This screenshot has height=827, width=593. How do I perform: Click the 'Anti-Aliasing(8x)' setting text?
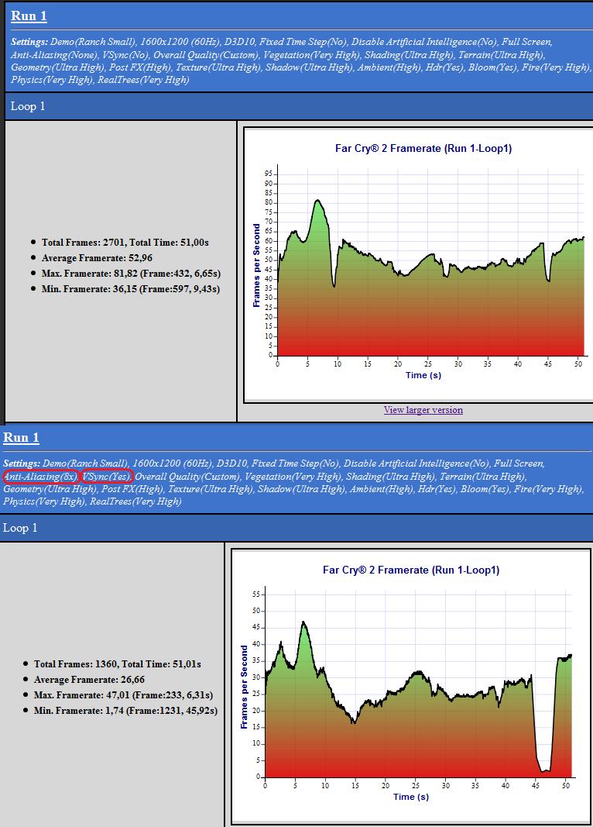(x=40, y=476)
